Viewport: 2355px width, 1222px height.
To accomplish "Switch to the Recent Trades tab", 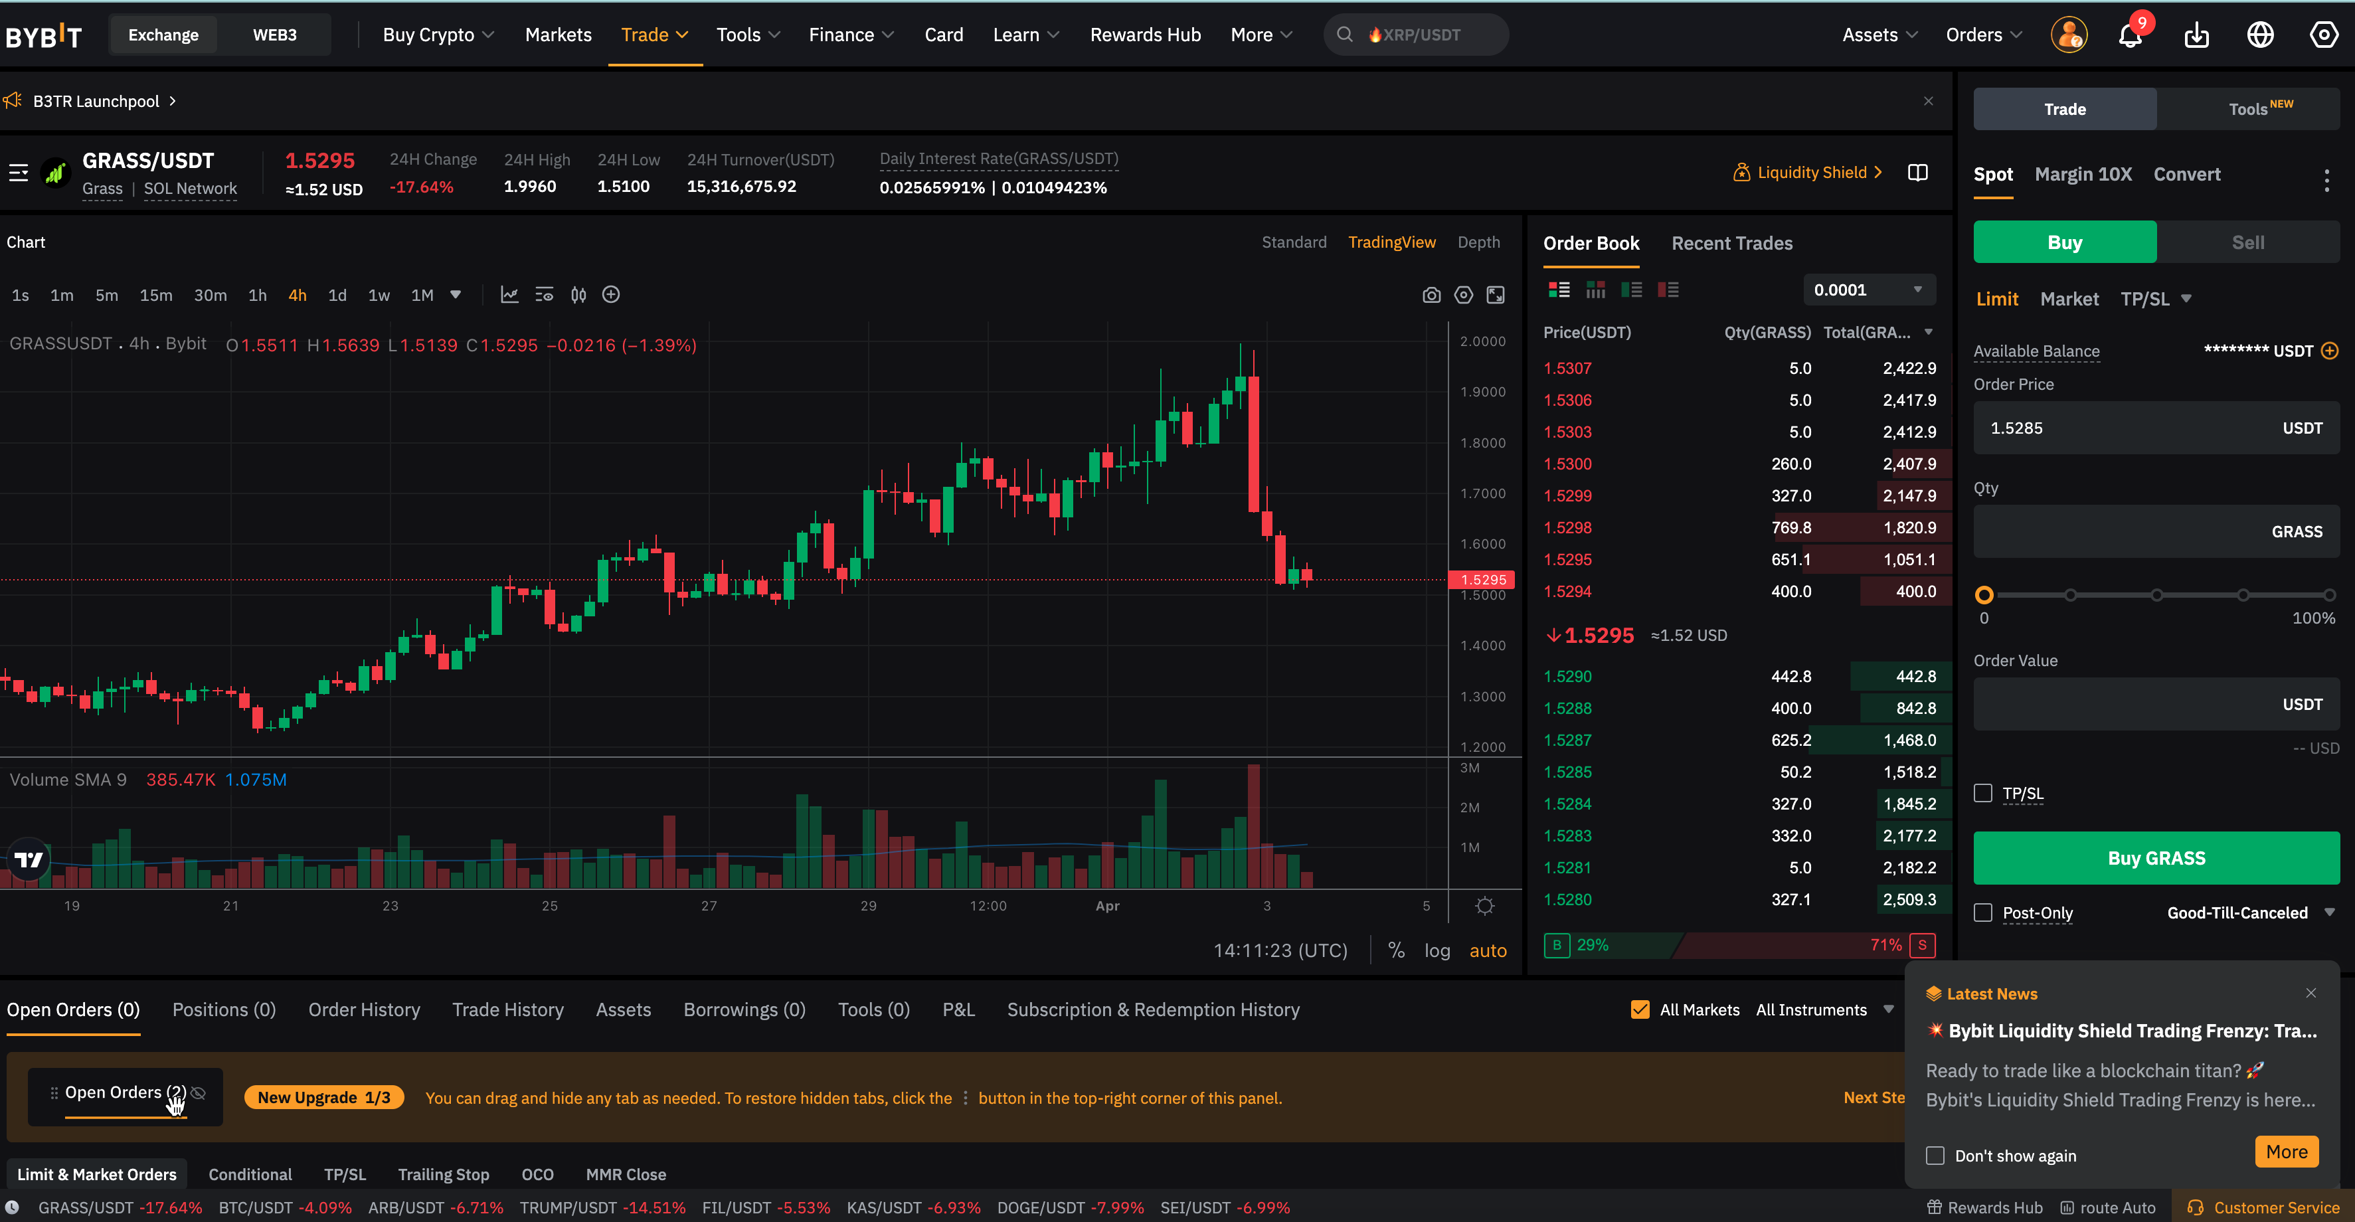I will point(1731,243).
